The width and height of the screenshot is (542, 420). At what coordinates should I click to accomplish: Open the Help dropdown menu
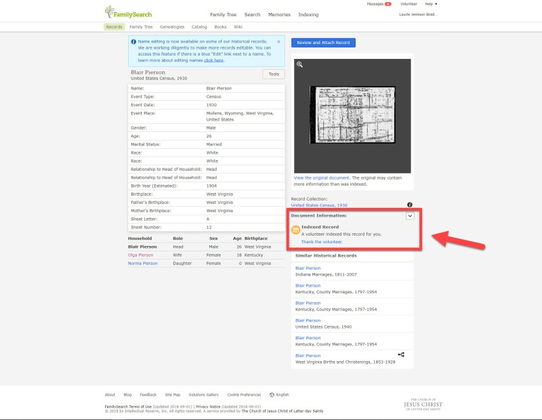pyautogui.click(x=431, y=4)
